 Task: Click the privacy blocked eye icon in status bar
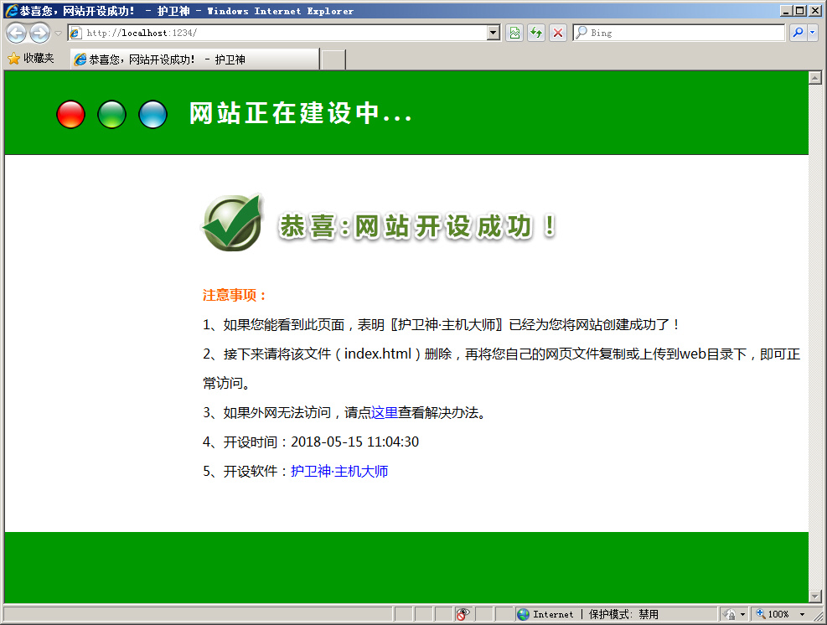tap(463, 614)
